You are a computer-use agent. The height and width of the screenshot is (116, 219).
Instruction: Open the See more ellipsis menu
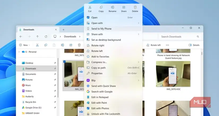[x=168, y=45]
